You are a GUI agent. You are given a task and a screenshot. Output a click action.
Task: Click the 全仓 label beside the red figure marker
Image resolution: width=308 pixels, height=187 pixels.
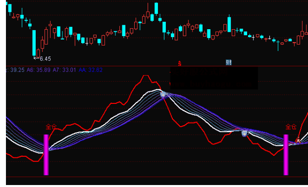(x=291, y=127)
